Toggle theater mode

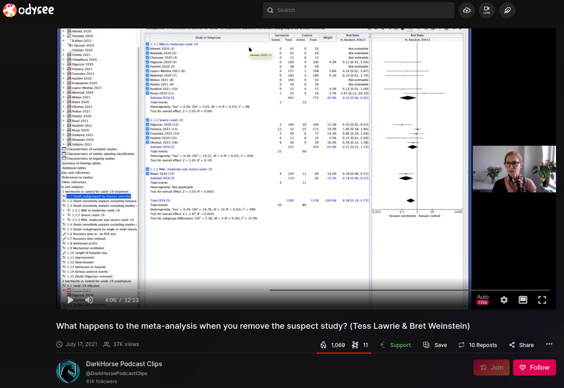coord(523,300)
